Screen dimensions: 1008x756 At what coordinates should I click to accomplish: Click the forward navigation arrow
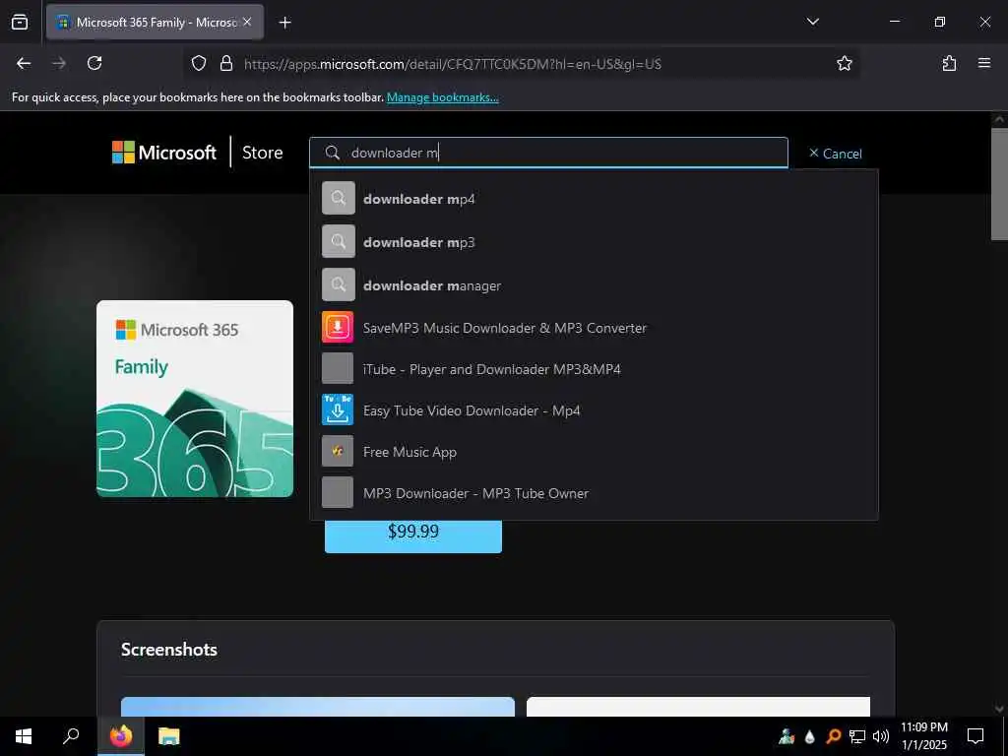(59, 63)
